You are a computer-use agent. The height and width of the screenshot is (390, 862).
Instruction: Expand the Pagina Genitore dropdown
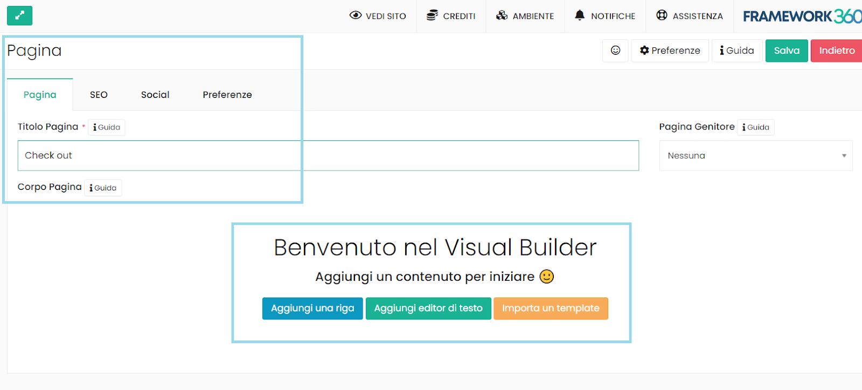coord(755,155)
